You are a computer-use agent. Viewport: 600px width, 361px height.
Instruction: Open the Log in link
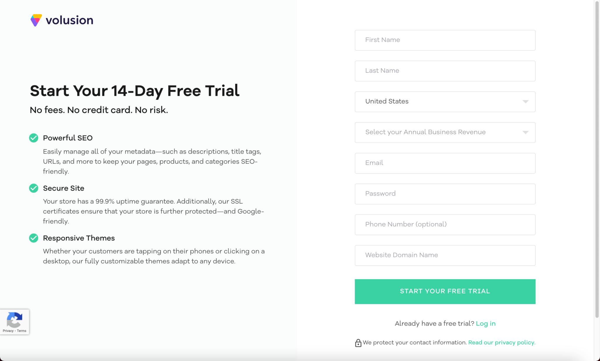click(x=486, y=323)
